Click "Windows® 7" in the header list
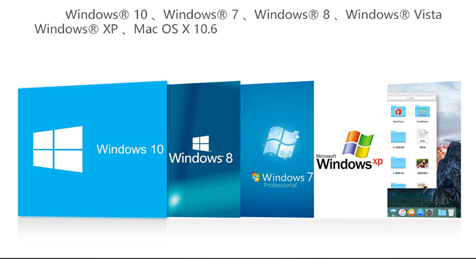 point(201,14)
